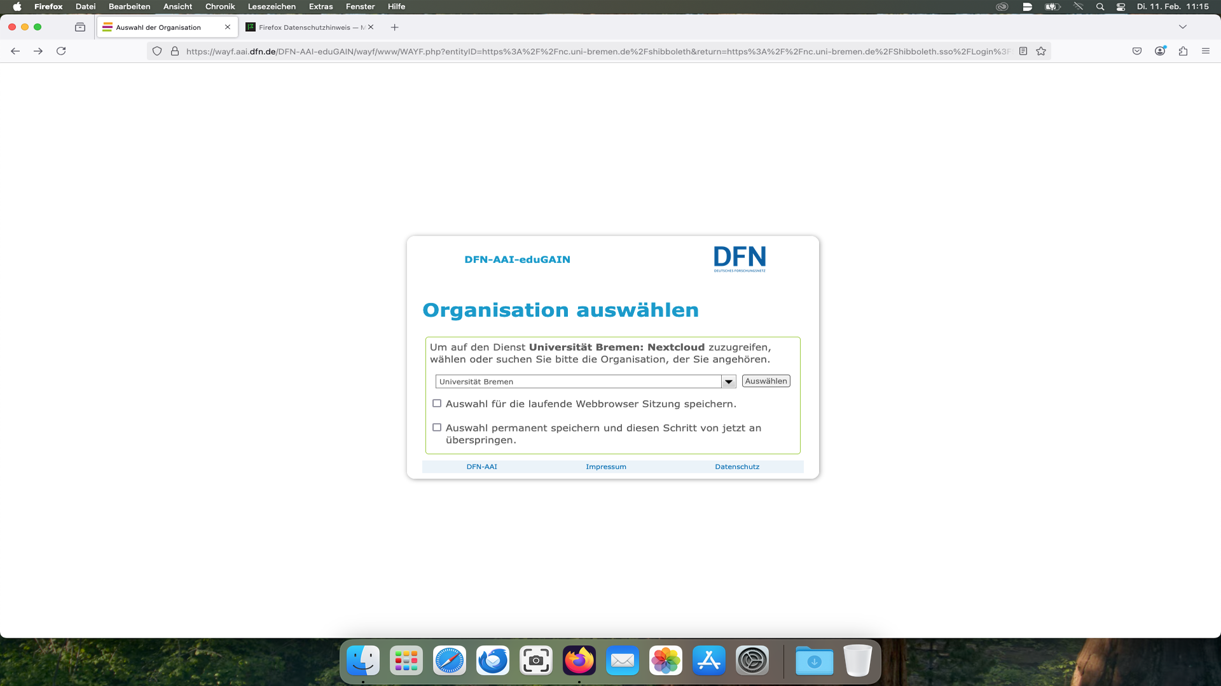1221x686 pixels.
Task: Click the tracking protection shield icon
Action: (157, 51)
